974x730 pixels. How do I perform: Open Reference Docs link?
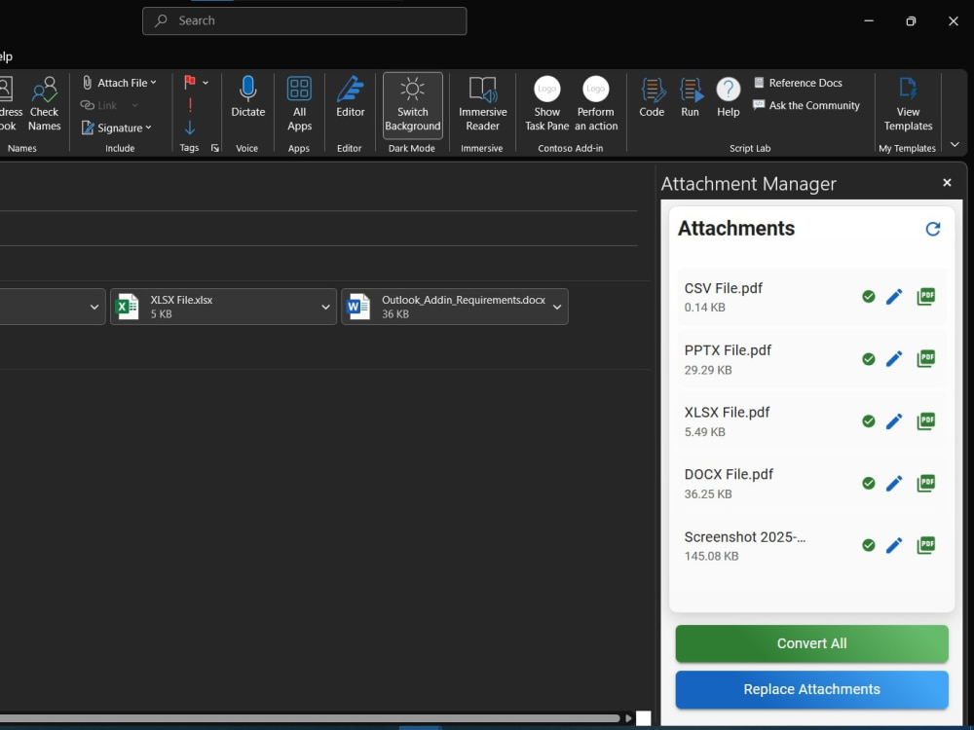click(x=799, y=83)
